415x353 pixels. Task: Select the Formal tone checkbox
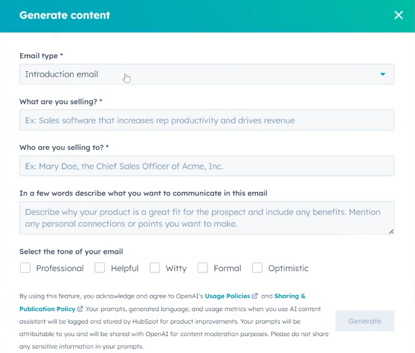pyautogui.click(x=202, y=268)
